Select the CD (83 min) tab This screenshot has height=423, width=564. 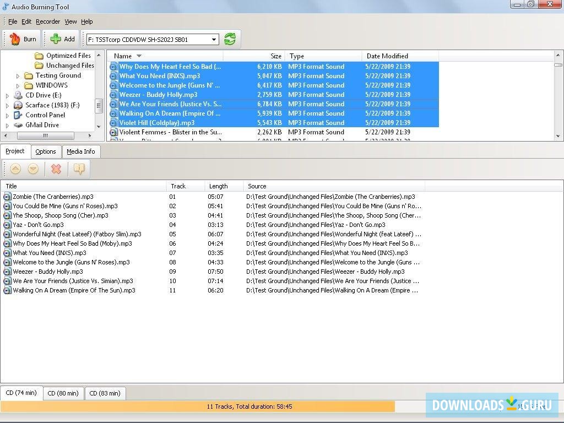coord(105,393)
